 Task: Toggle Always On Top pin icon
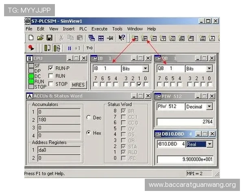(x=110, y=38)
